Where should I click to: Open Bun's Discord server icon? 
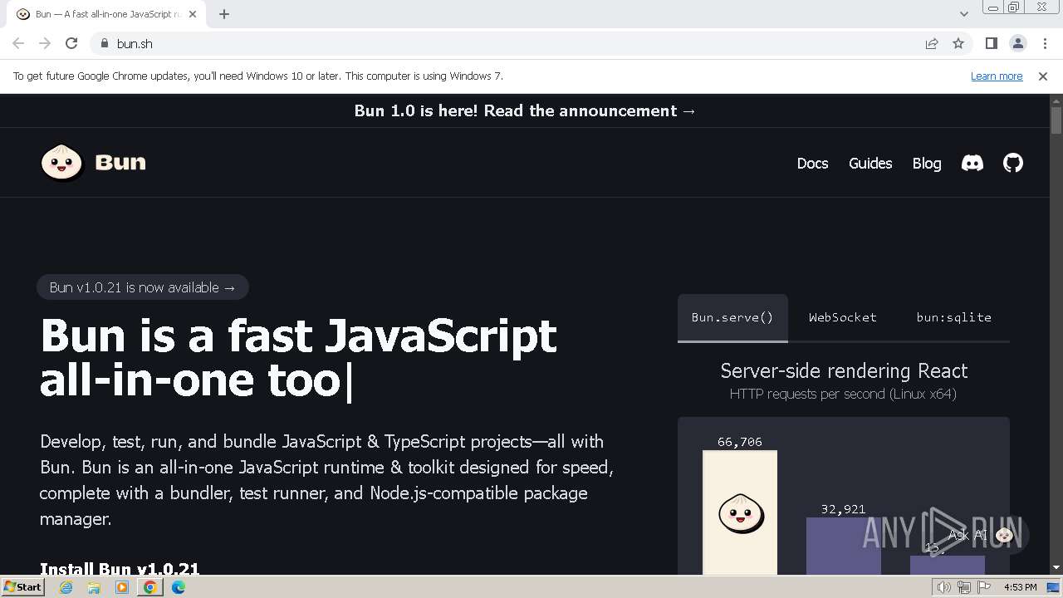(972, 163)
